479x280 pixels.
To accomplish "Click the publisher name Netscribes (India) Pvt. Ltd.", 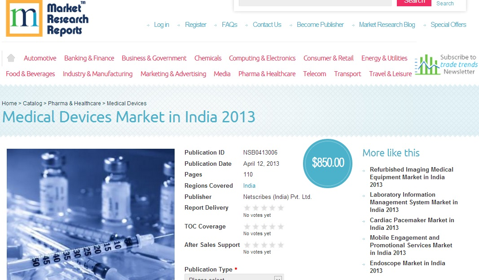I will click(x=277, y=197).
